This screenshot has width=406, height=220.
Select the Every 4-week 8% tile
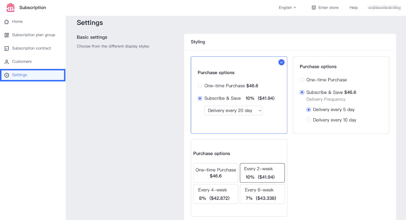pos(216,194)
